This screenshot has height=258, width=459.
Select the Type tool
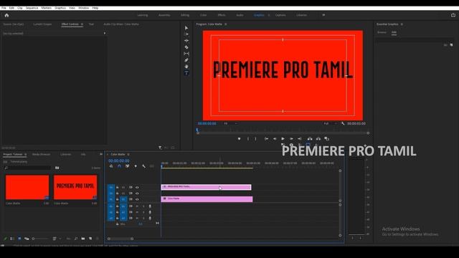click(186, 73)
